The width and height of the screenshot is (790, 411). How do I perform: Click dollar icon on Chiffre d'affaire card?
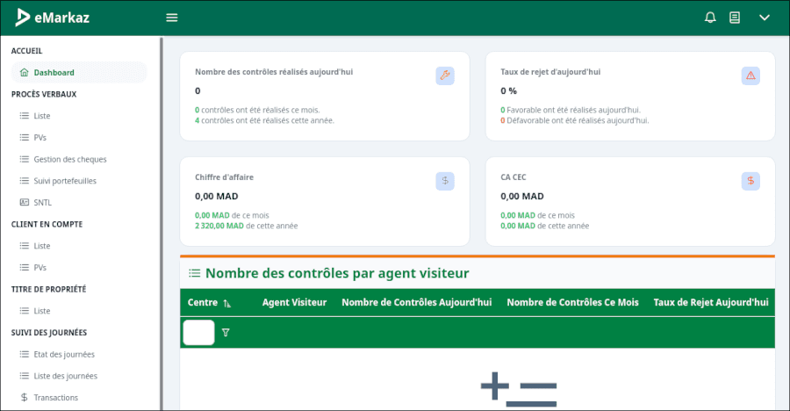point(445,181)
